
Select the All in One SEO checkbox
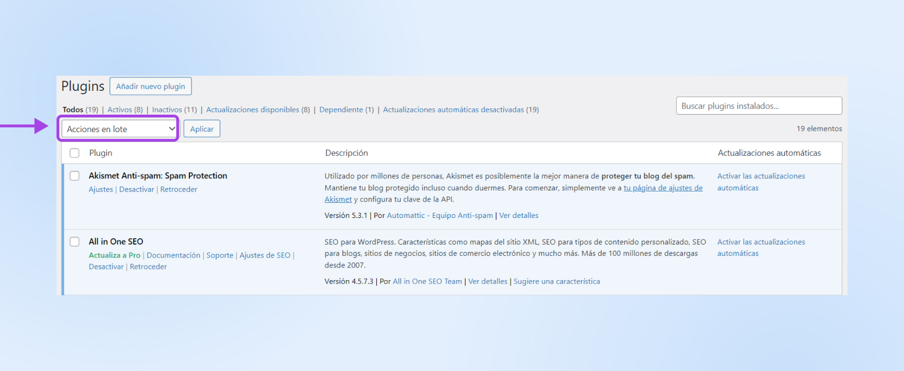[75, 242]
